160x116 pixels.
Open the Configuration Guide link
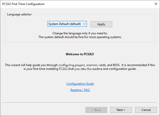[80, 84]
